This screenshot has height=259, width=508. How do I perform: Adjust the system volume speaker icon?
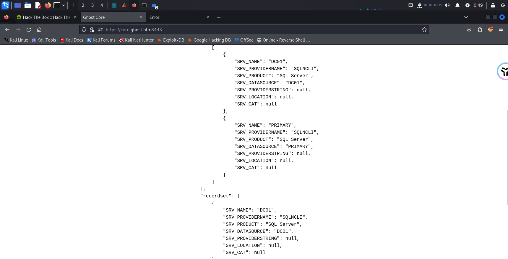click(x=447, y=5)
